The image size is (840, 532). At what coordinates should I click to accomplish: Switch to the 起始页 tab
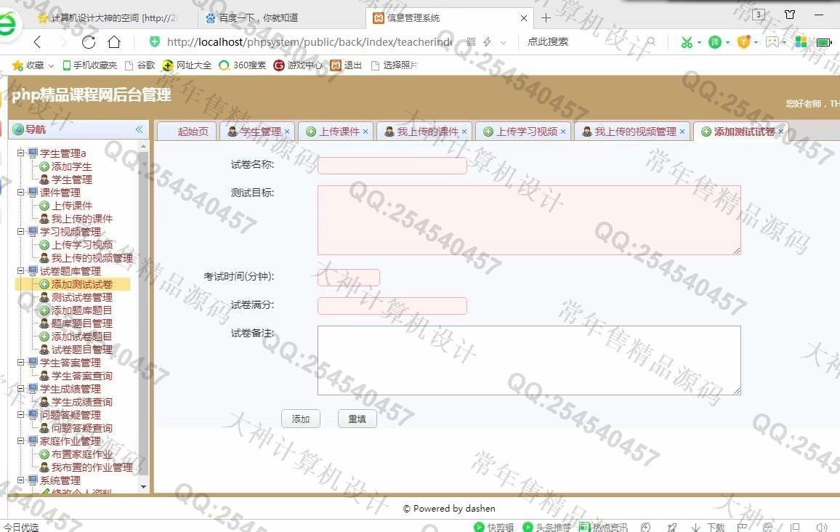[187, 132]
